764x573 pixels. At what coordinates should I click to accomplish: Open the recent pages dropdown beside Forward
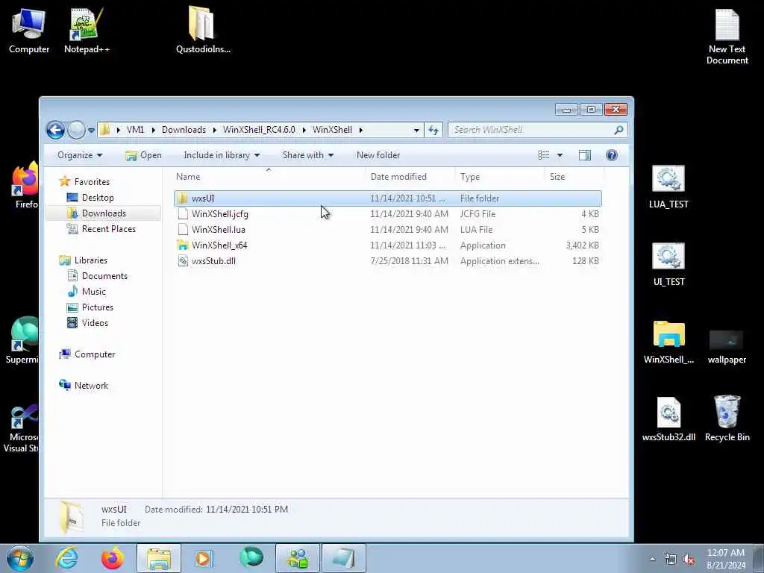(91, 130)
